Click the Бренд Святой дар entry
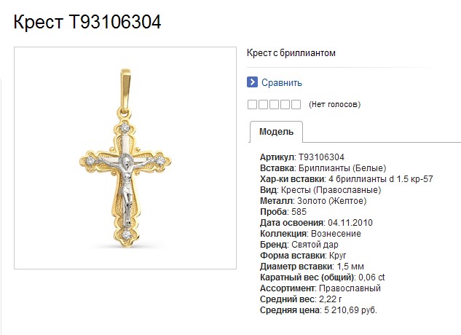This screenshot has height=335, width=461. (299, 245)
